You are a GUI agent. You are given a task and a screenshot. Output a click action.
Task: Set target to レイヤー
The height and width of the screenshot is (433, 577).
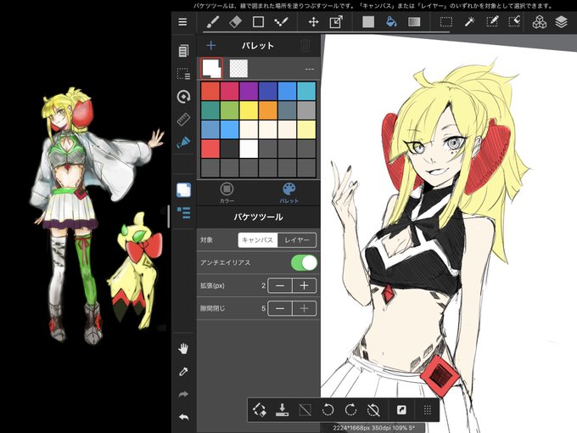297,240
